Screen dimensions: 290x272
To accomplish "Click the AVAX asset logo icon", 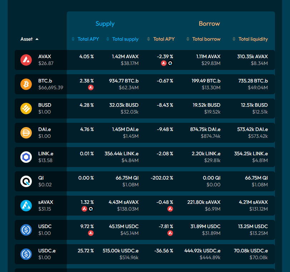I will pyautogui.click(x=26, y=60).
